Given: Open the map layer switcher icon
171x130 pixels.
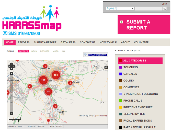Looking at the screenshot, I should 106,67.
